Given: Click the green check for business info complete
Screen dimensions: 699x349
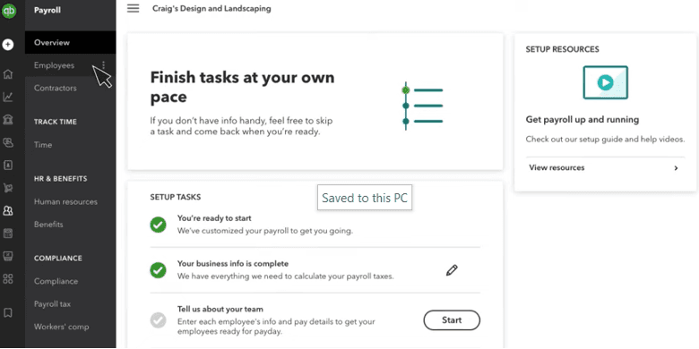Looking at the screenshot, I should [x=158, y=270].
